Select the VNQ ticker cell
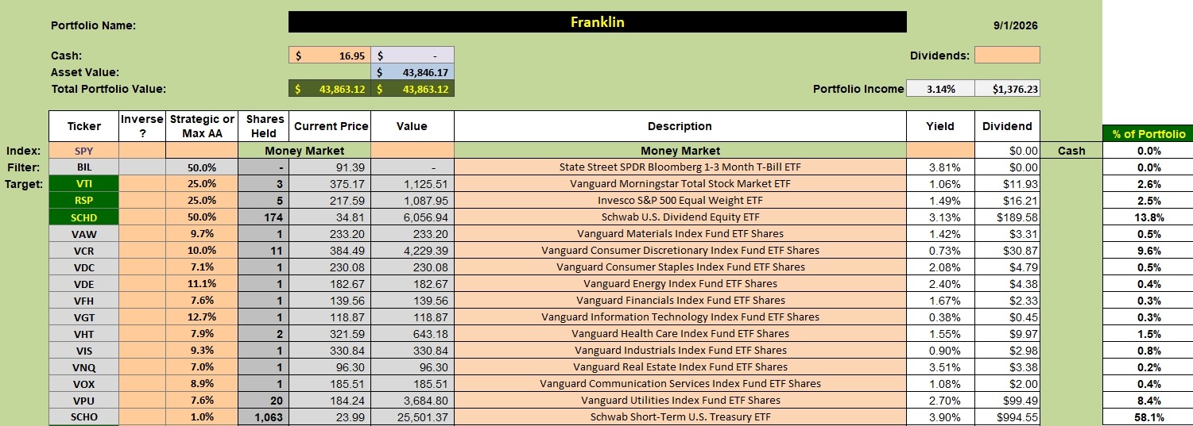 click(83, 367)
